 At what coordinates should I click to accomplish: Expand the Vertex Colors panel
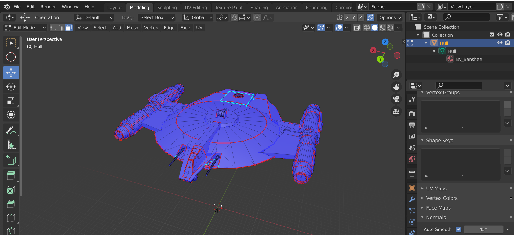422,198
